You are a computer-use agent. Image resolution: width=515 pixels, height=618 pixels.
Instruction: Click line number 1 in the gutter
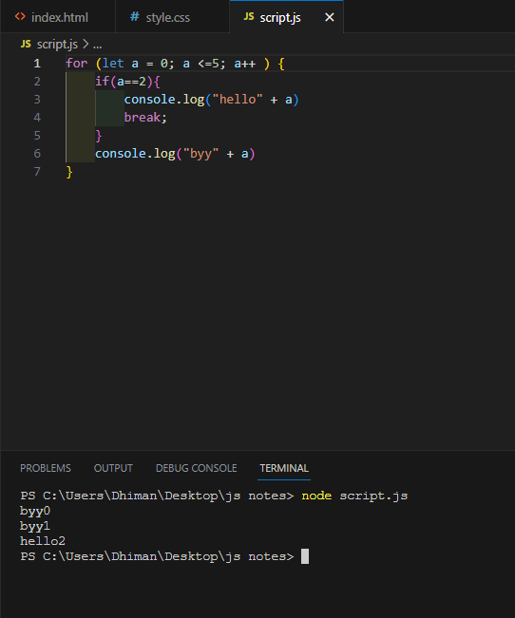point(37,64)
